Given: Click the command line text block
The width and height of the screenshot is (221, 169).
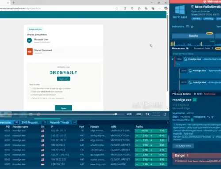Looking at the screenshot, I should (197, 132).
